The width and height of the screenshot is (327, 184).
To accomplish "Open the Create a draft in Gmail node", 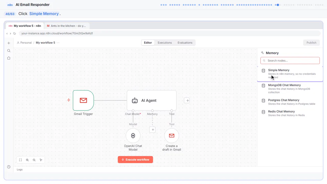I will [x=172, y=136].
